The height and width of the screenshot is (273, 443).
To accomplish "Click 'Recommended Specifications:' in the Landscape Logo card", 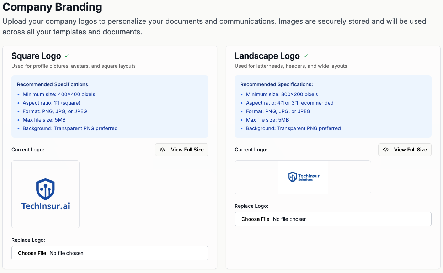I will pos(277,84).
